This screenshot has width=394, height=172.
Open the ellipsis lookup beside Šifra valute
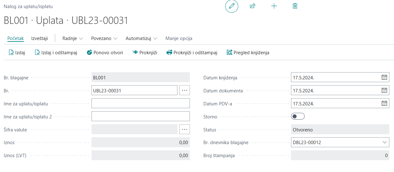click(x=185, y=129)
